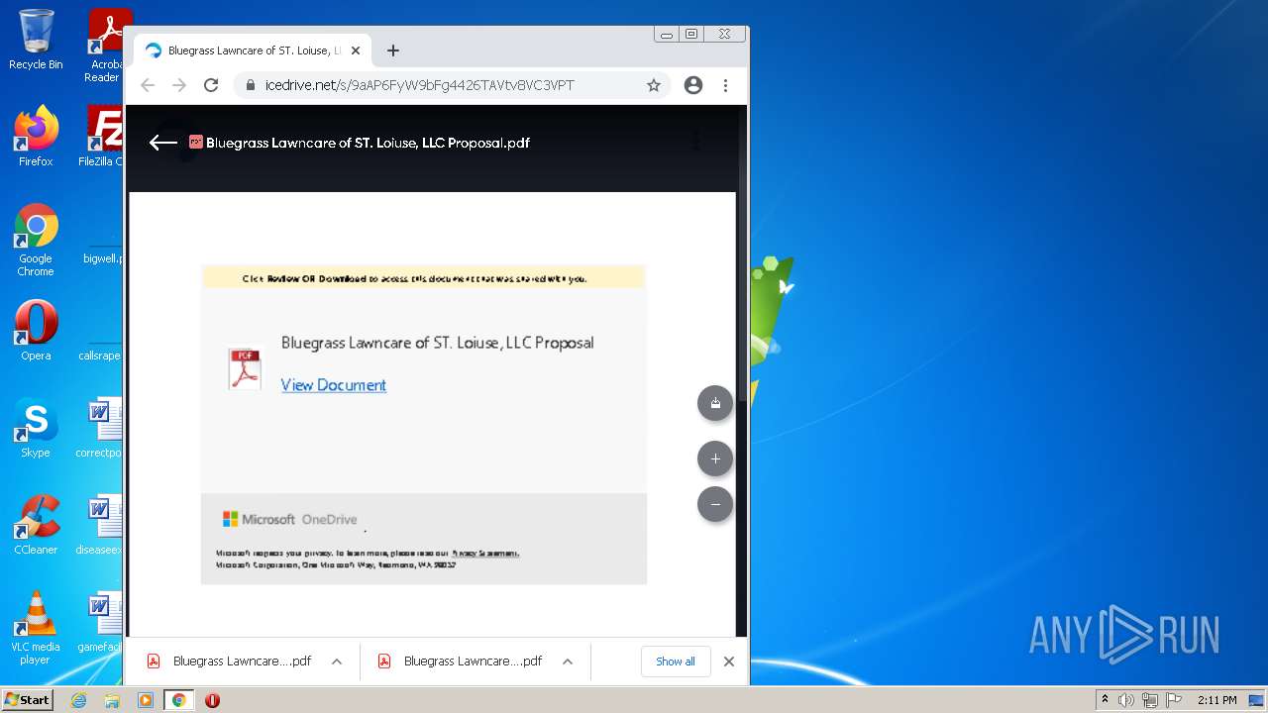The height and width of the screenshot is (713, 1268).
Task: Follow the View Document link
Action: pyautogui.click(x=334, y=385)
